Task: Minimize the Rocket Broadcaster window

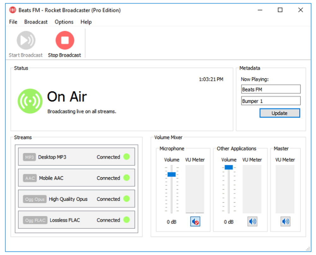Action: coord(260,10)
